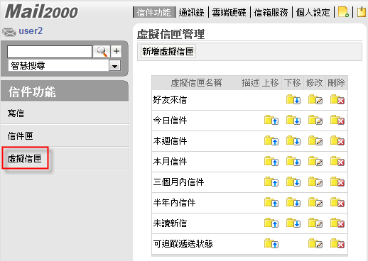Click the 信件功能 sidebar heading
Image resolution: width=368 pixels, height=261 pixels.
coord(32,92)
